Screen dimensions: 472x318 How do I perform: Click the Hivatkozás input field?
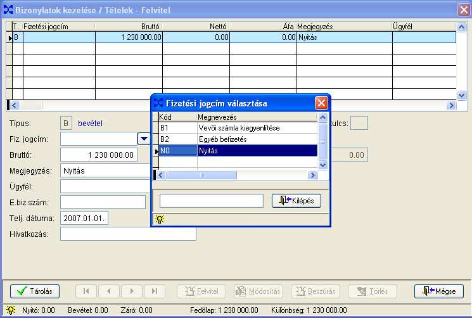[x=128, y=234]
